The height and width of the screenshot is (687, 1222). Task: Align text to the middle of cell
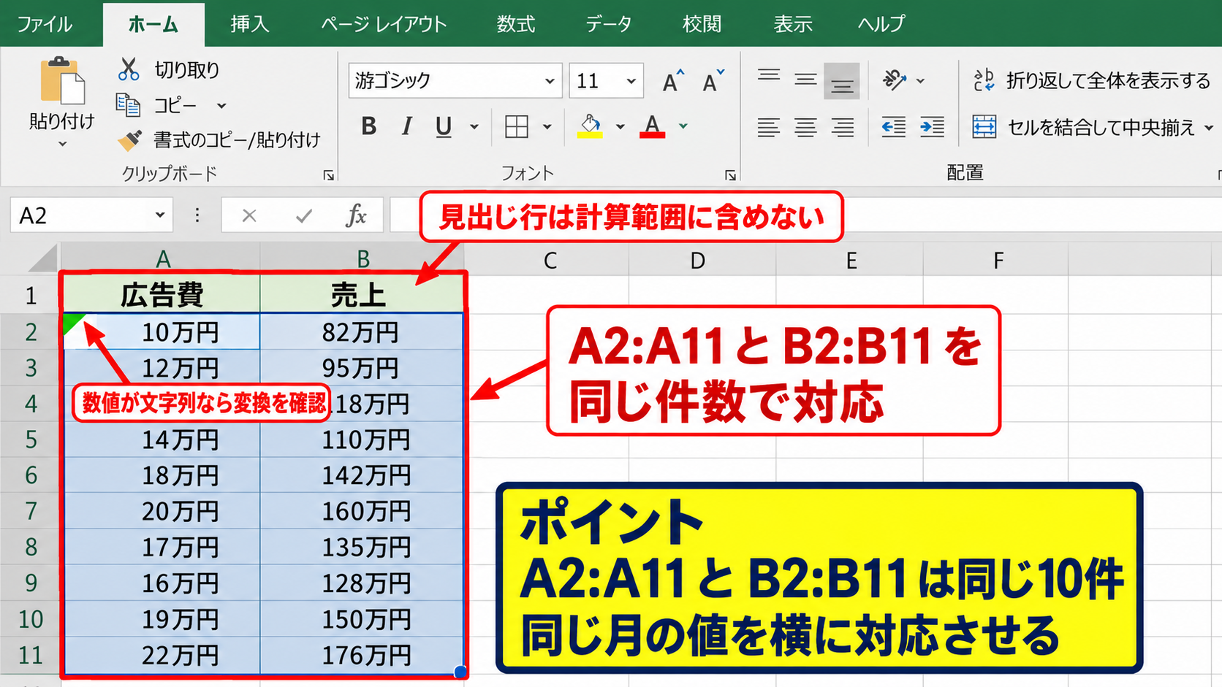coord(805,79)
